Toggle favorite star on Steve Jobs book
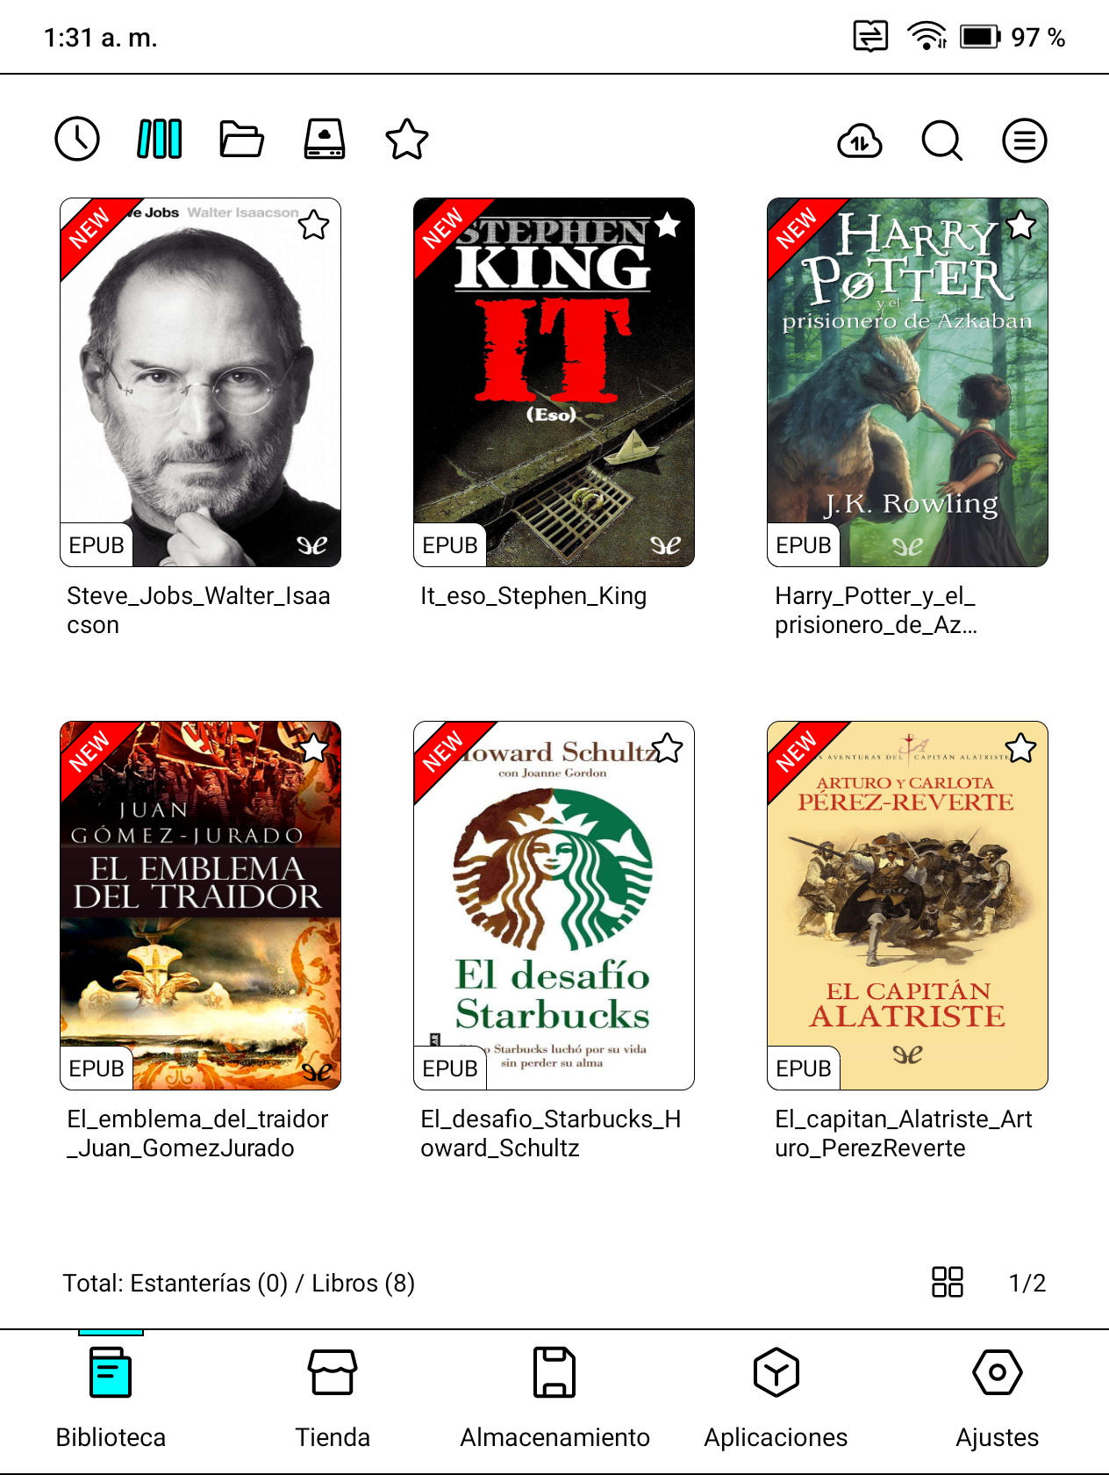The width and height of the screenshot is (1109, 1475). pos(313,226)
